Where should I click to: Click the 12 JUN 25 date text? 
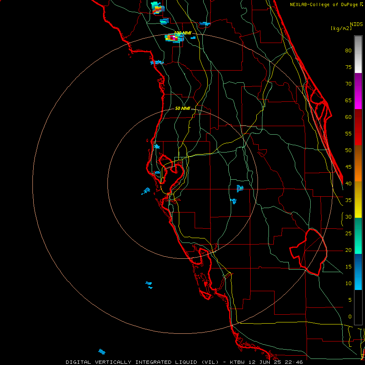tap(265, 362)
